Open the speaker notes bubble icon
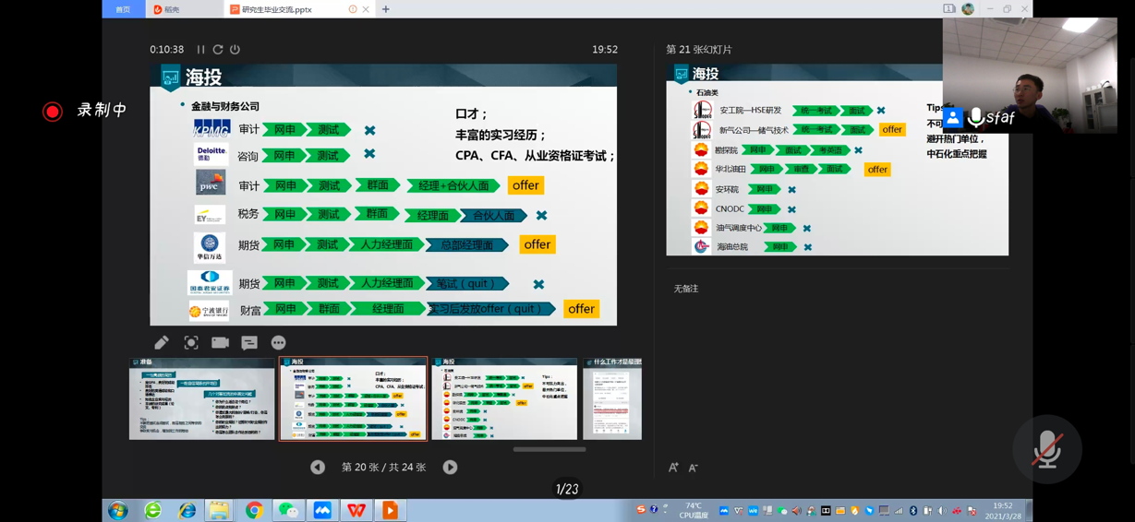This screenshot has height=522, width=1135. [249, 343]
